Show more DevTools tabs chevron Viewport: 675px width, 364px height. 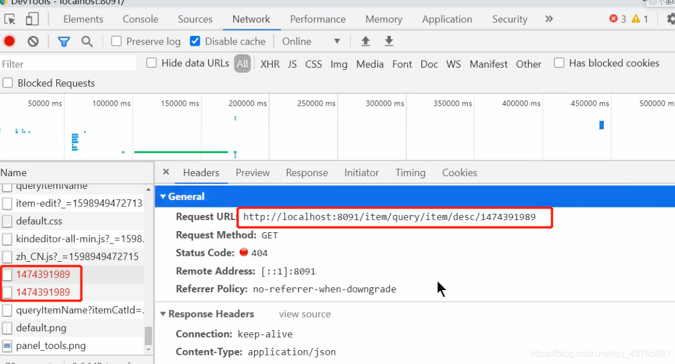tap(549, 19)
